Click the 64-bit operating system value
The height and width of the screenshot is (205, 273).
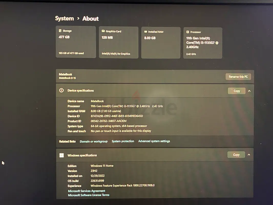click(119, 126)
